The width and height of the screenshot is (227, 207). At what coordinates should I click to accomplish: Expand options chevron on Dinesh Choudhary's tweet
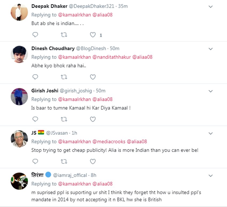point(210,49)
